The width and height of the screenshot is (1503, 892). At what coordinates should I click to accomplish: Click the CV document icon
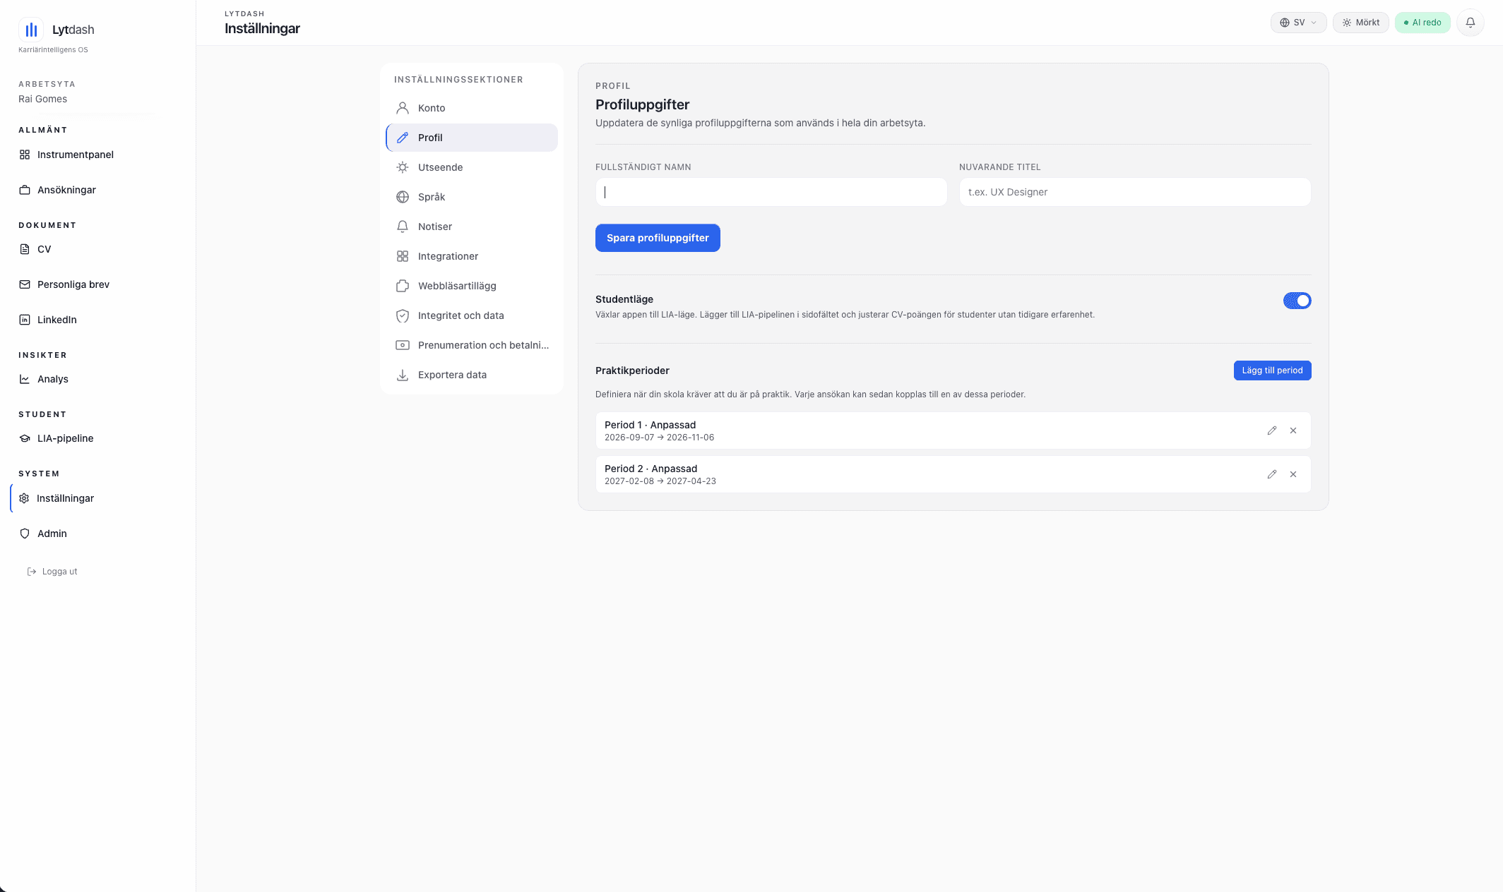(x=25, y=249)
